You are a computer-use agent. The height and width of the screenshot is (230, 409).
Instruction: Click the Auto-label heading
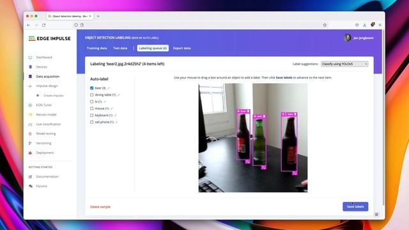pyautogui.click(x=99, y=79)
